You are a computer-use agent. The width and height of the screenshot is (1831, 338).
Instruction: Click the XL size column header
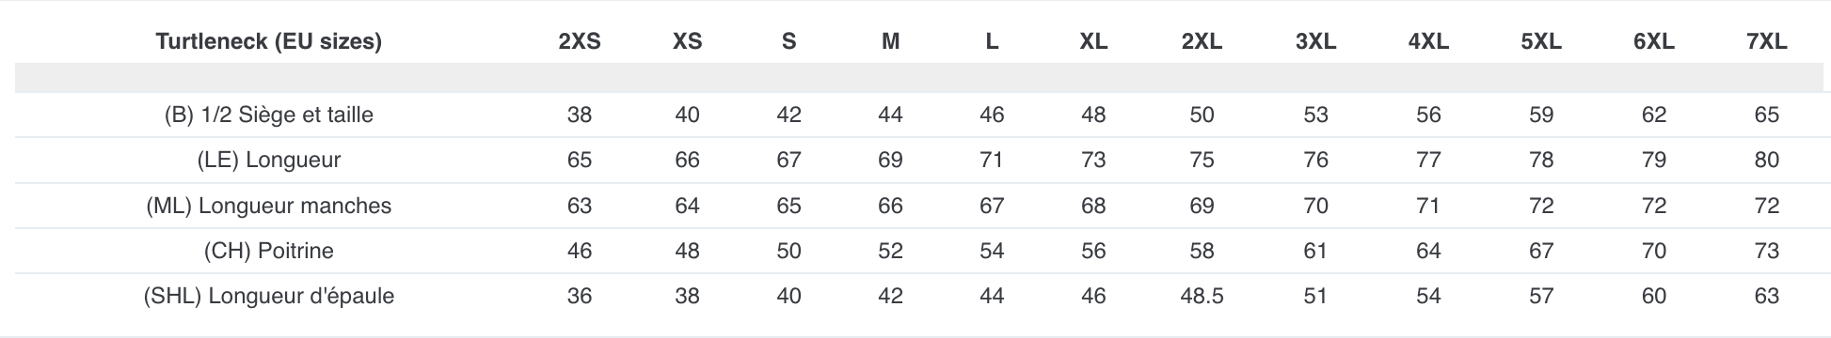1093,41
